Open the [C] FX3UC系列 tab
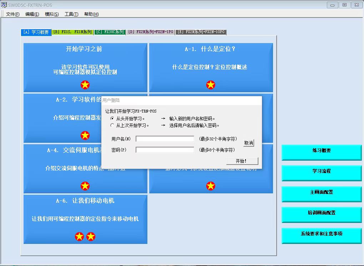This screenshot has width=364, height=266. pyautogui.click(x=110, y=32)
